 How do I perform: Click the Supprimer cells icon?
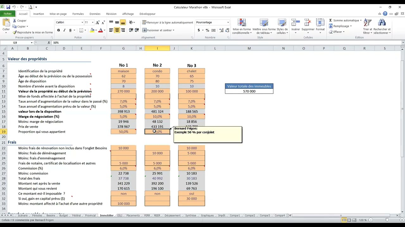[308, 23]
